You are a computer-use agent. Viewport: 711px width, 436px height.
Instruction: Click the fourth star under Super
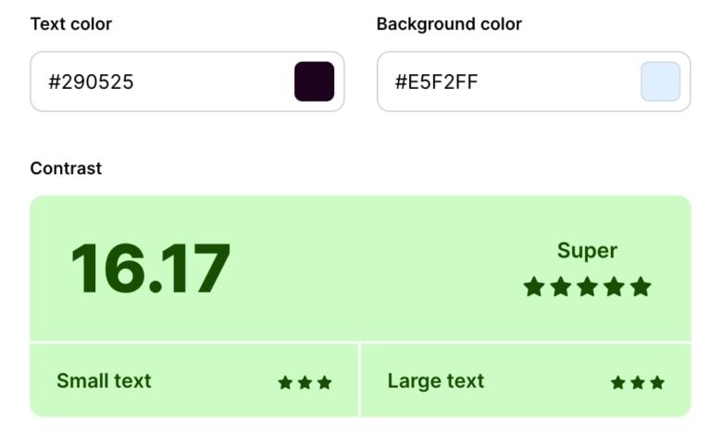click(614, 287)
